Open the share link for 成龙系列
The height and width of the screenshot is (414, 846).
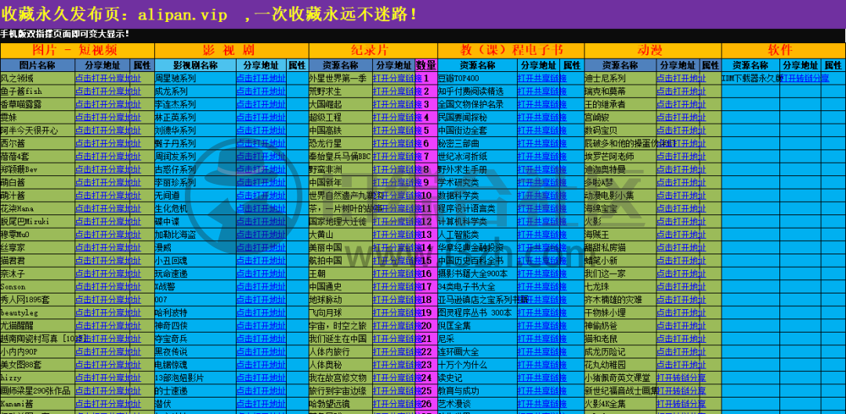click(261, 91)
